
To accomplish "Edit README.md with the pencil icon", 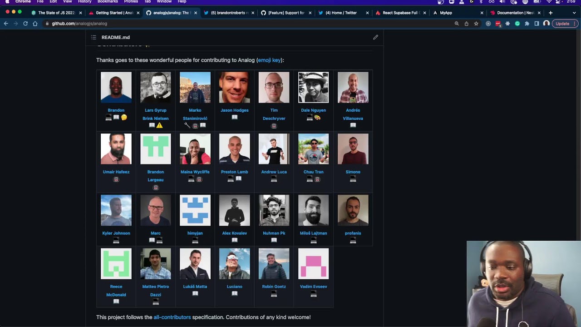I will coord(375,37).
